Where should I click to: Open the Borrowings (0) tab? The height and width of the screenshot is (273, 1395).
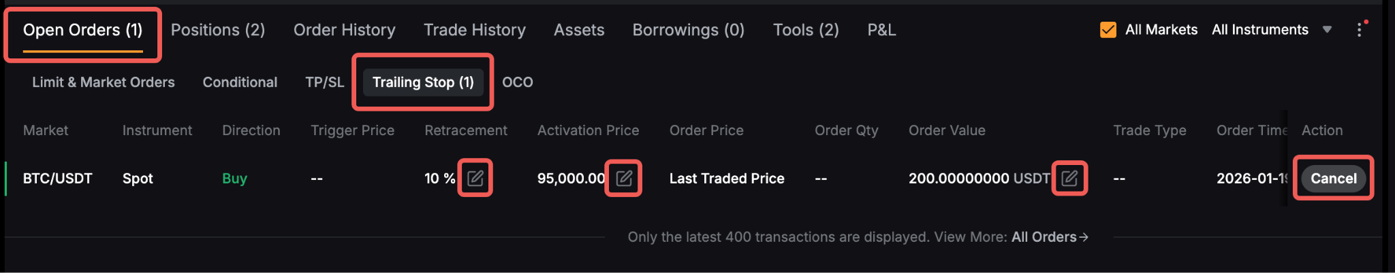coord(688,30)
